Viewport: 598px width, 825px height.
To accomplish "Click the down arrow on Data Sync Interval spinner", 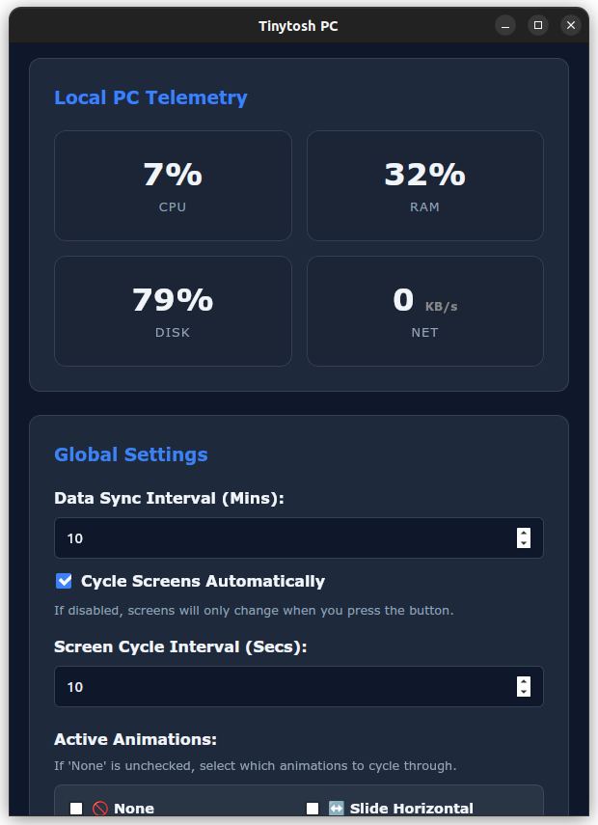I will pos(523,544).
